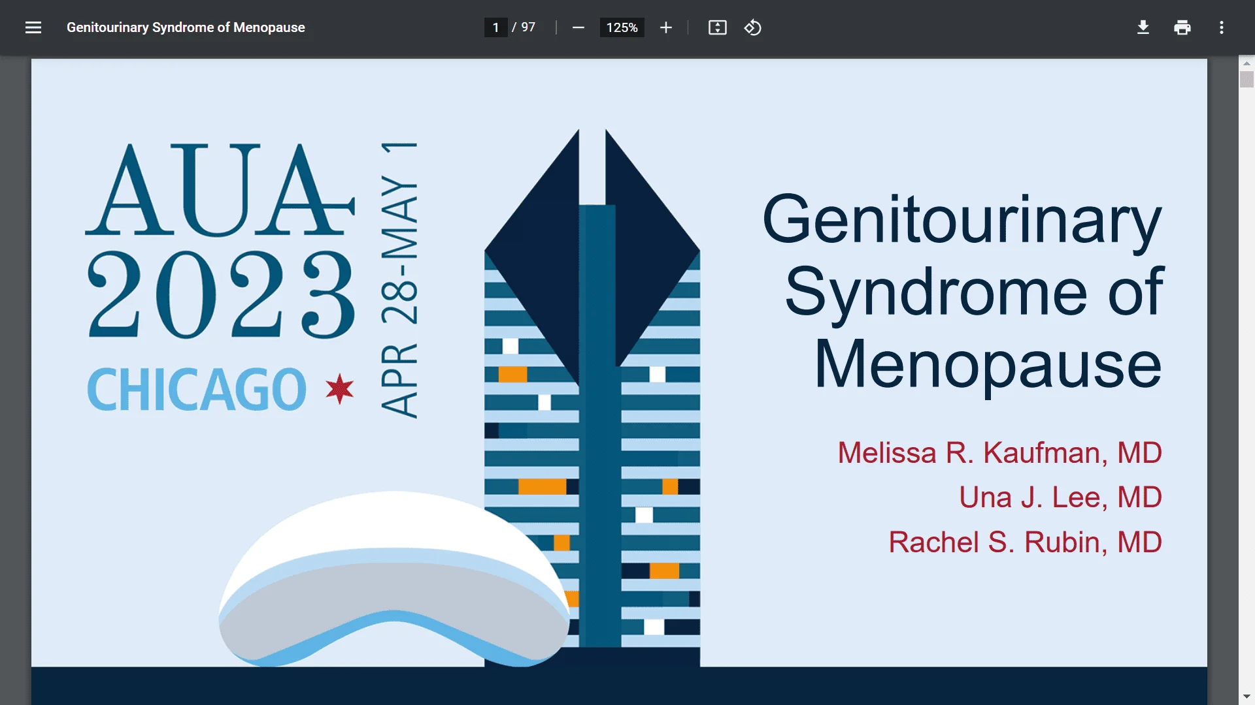Click the vertical scrollbar thumb
Screen dimensions: 1255x705
(x=1247, y=80)
